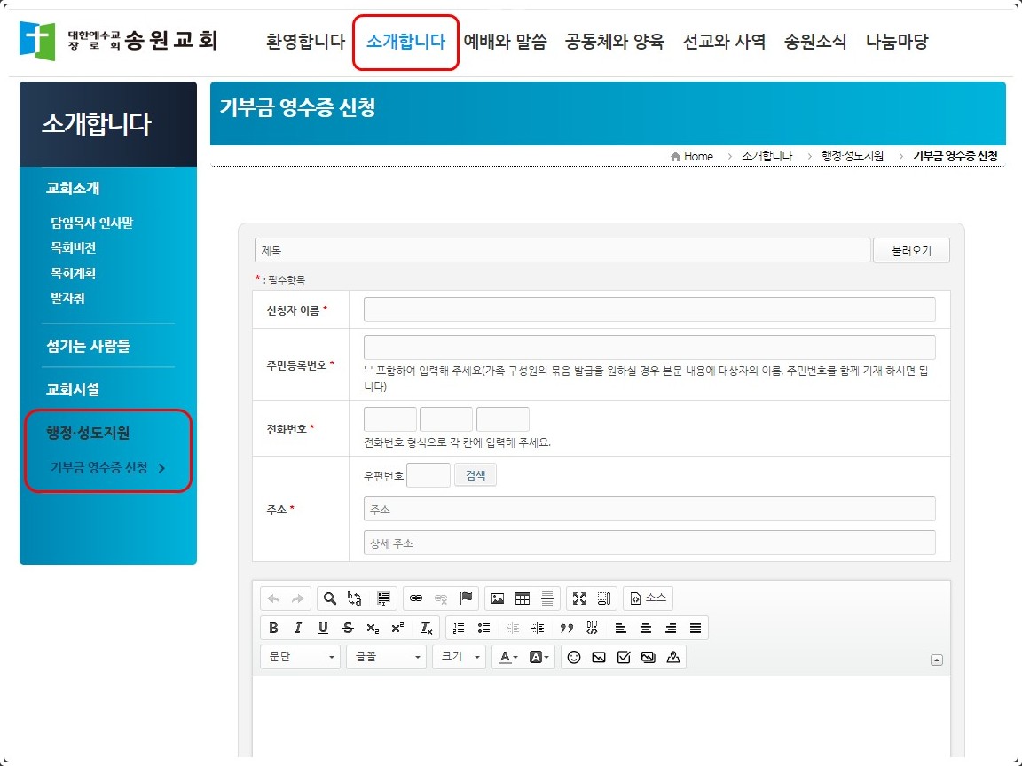Image resolution: width=1022 pixels, height=766 pixels.
Task: Open the find magnifier tool
Action: click(x=330, y=598)
